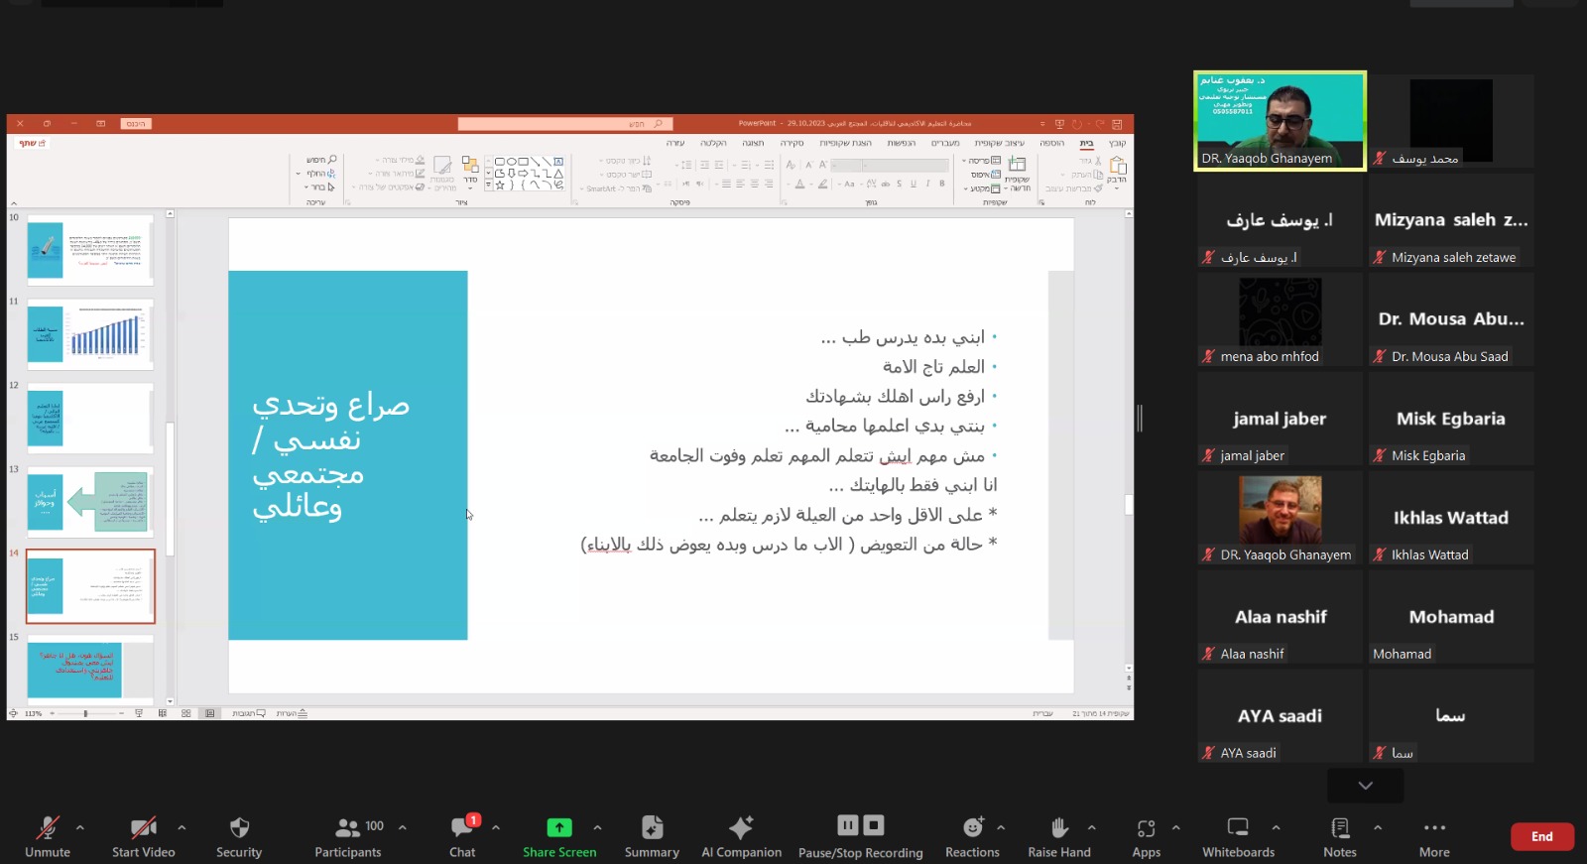Open the AI Companion
Image resolution: width=1587 pixels, height=864 pixels.
click(x=741, y=828)
